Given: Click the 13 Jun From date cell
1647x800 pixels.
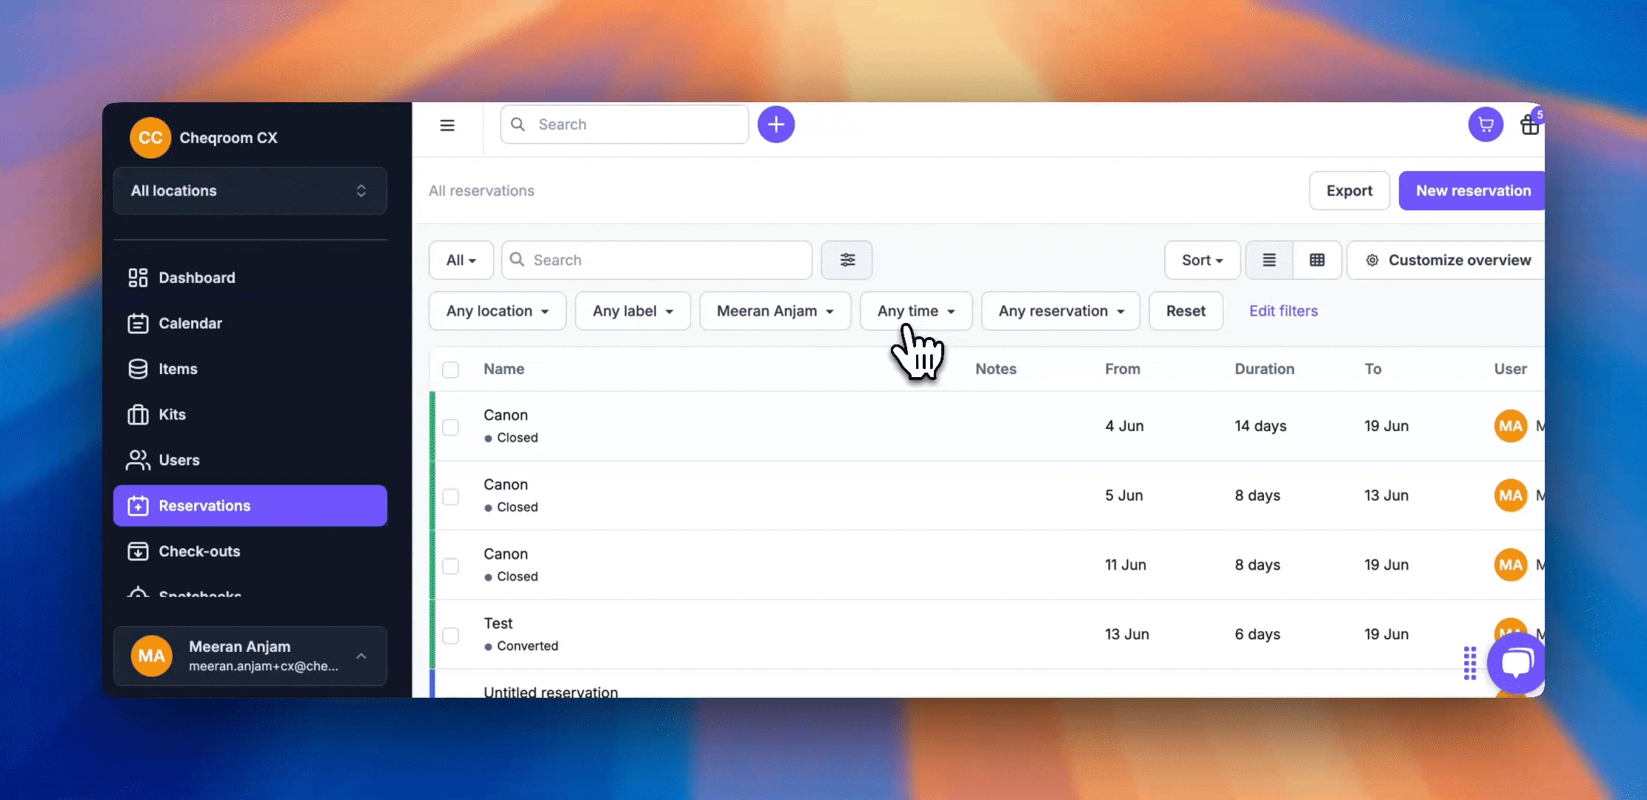Looking at the screenshot, I should [1127, 634].
